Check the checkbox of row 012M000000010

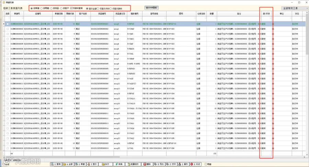coord(8,69)
